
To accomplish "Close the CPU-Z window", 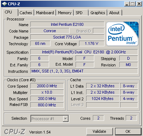I will click(x=139, y=4).
